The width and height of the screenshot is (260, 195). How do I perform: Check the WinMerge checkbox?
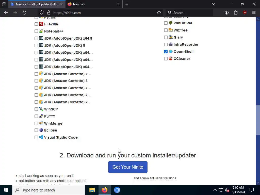pyautogui.click(x=36, y=123)
